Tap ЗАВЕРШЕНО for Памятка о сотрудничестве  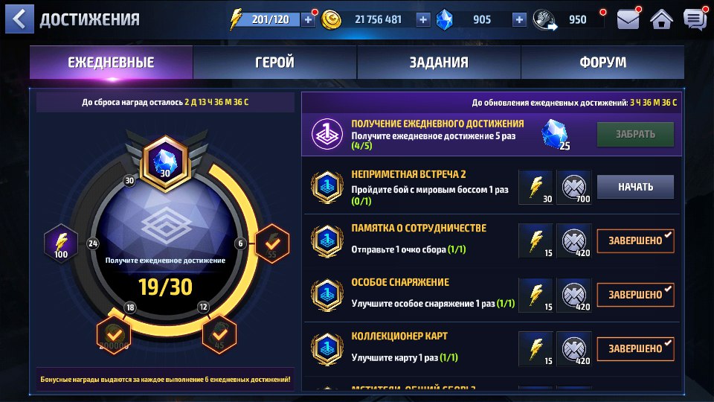click(x=635, y=240)
